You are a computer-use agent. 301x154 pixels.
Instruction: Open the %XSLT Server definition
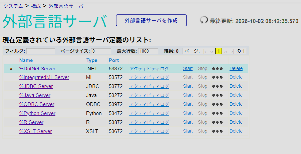point(35,131)
